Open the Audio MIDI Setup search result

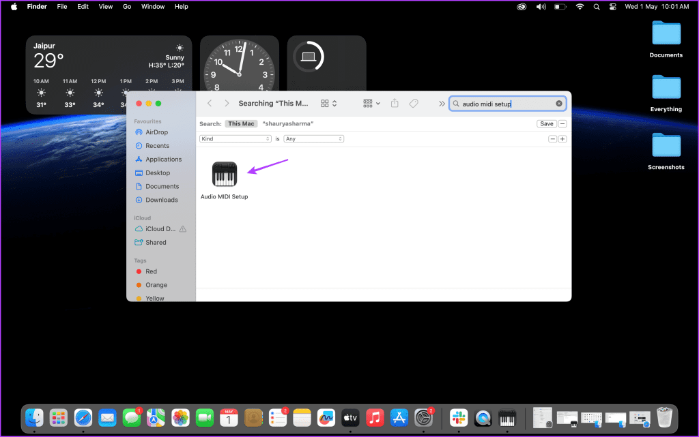[x=224, y=175]
